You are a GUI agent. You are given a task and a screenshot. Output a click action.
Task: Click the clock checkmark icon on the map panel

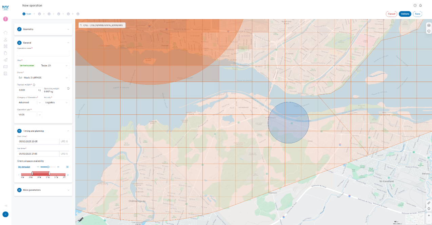pos(429,31)
